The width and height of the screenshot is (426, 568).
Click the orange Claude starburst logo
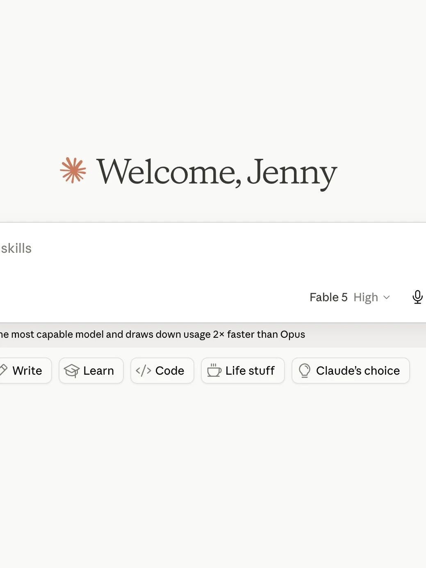[x=73, y=170]
